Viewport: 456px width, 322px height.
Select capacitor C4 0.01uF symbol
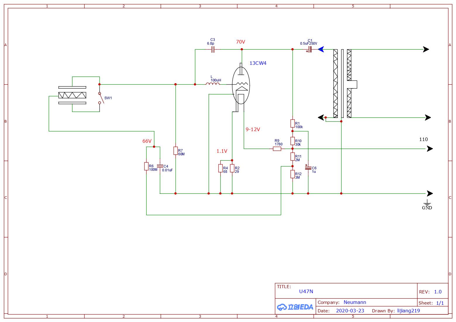coord(160,166)
